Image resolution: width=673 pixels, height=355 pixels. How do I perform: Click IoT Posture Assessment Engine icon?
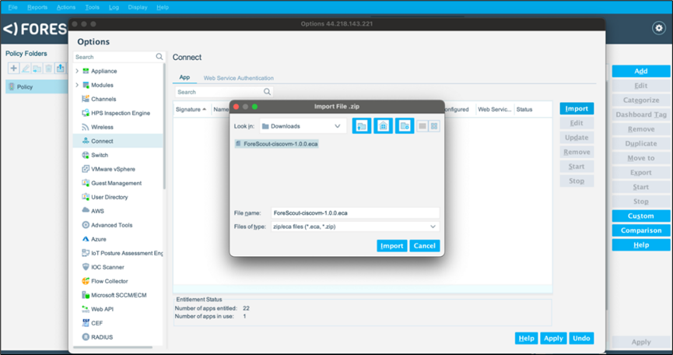click(x=86, y=253)
